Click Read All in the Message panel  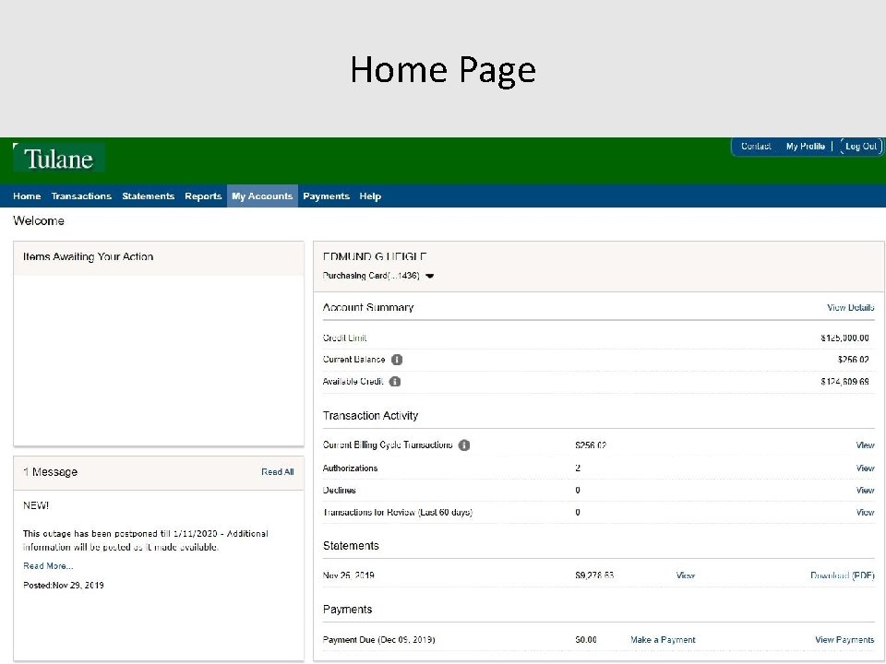(277, 471)
